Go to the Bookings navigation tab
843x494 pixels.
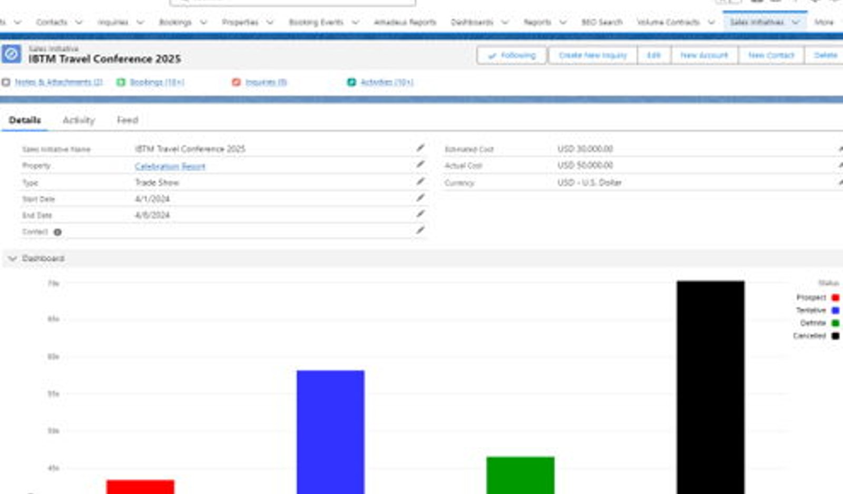[x=175, y=22]
